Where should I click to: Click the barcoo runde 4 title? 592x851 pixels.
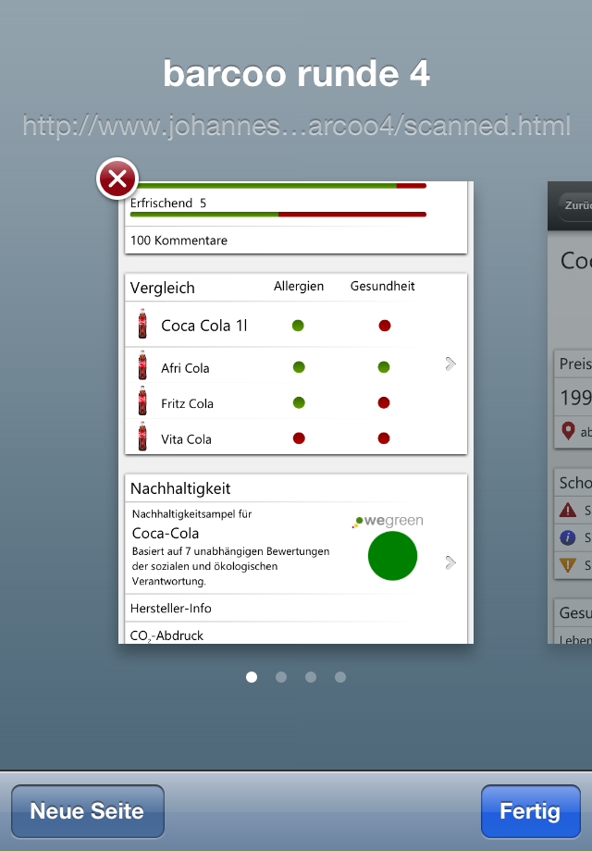coord(296,74)
